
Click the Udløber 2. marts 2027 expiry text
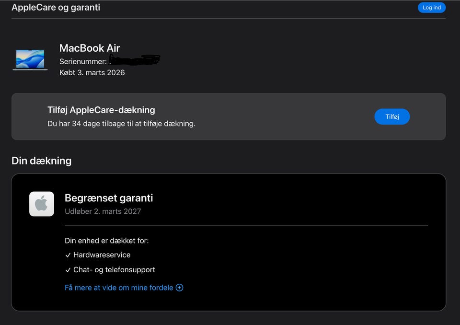point(103,211)
